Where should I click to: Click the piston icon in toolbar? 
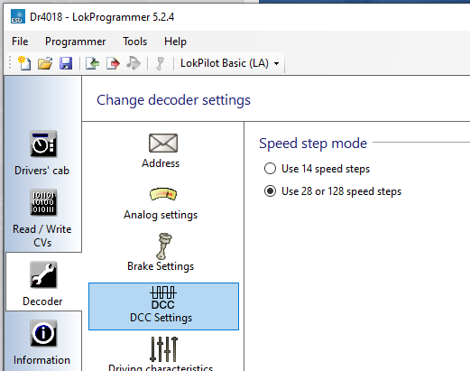pyautogui.click(x=161, y=63)
